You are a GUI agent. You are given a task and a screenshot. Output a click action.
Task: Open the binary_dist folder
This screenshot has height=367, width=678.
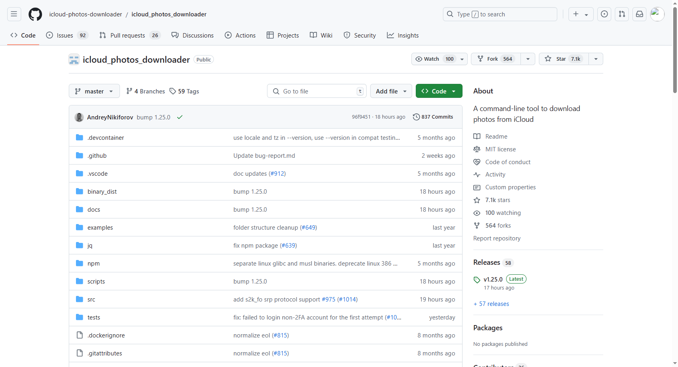click(102, 192)
